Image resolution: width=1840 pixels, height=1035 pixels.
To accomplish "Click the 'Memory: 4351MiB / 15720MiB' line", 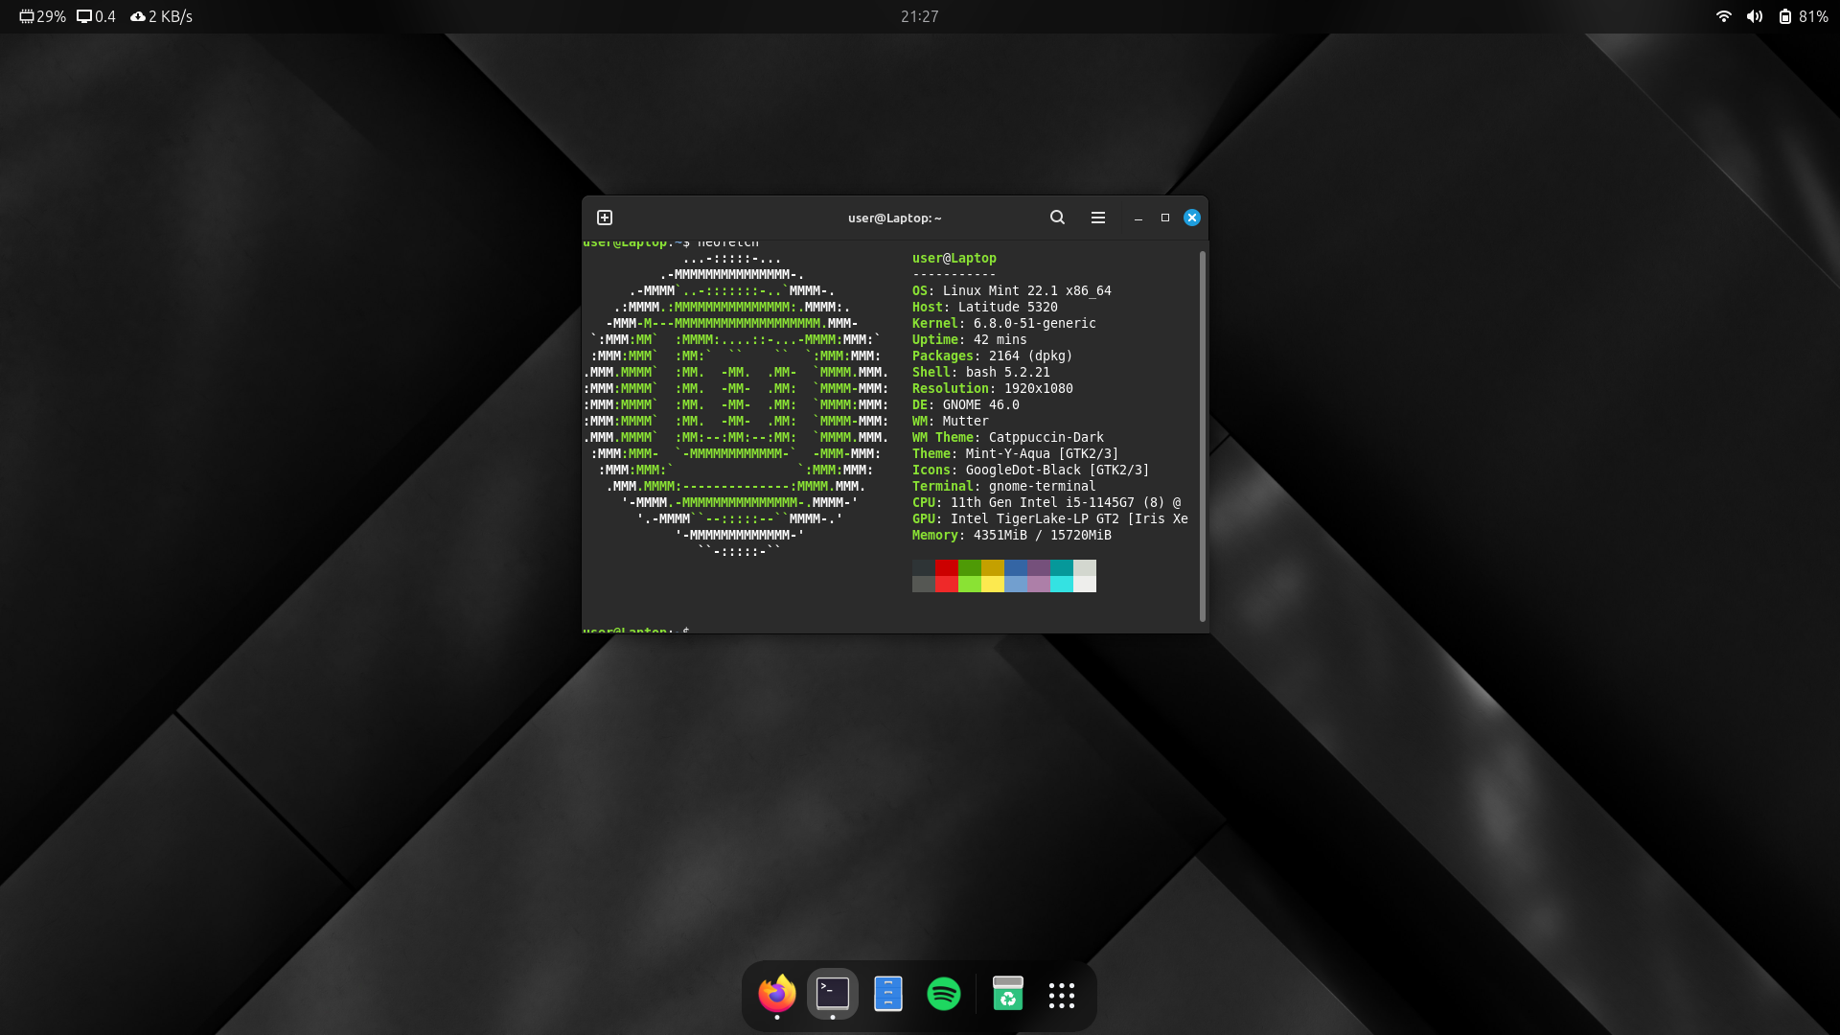I will 1011,535.
